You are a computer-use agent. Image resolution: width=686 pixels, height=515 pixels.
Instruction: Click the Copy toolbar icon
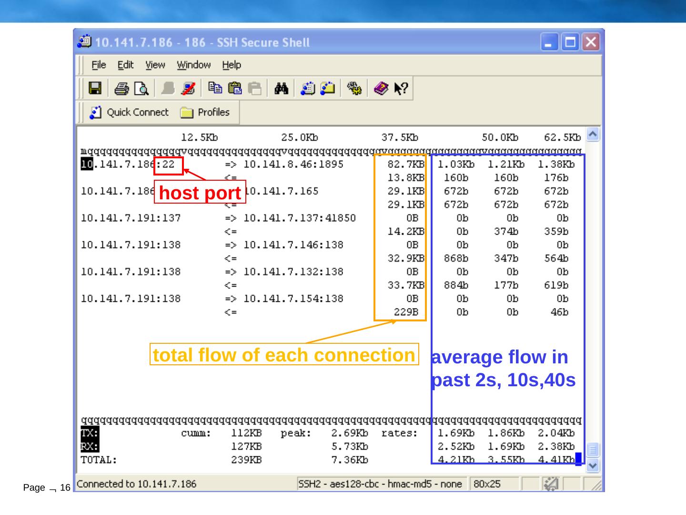tap(214, 89)
